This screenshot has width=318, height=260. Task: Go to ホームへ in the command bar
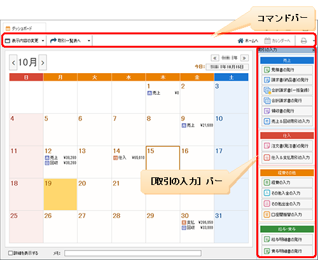[248, 41]
